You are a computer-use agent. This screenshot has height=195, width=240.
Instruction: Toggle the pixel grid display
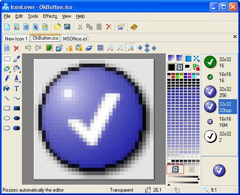(100, 48)
